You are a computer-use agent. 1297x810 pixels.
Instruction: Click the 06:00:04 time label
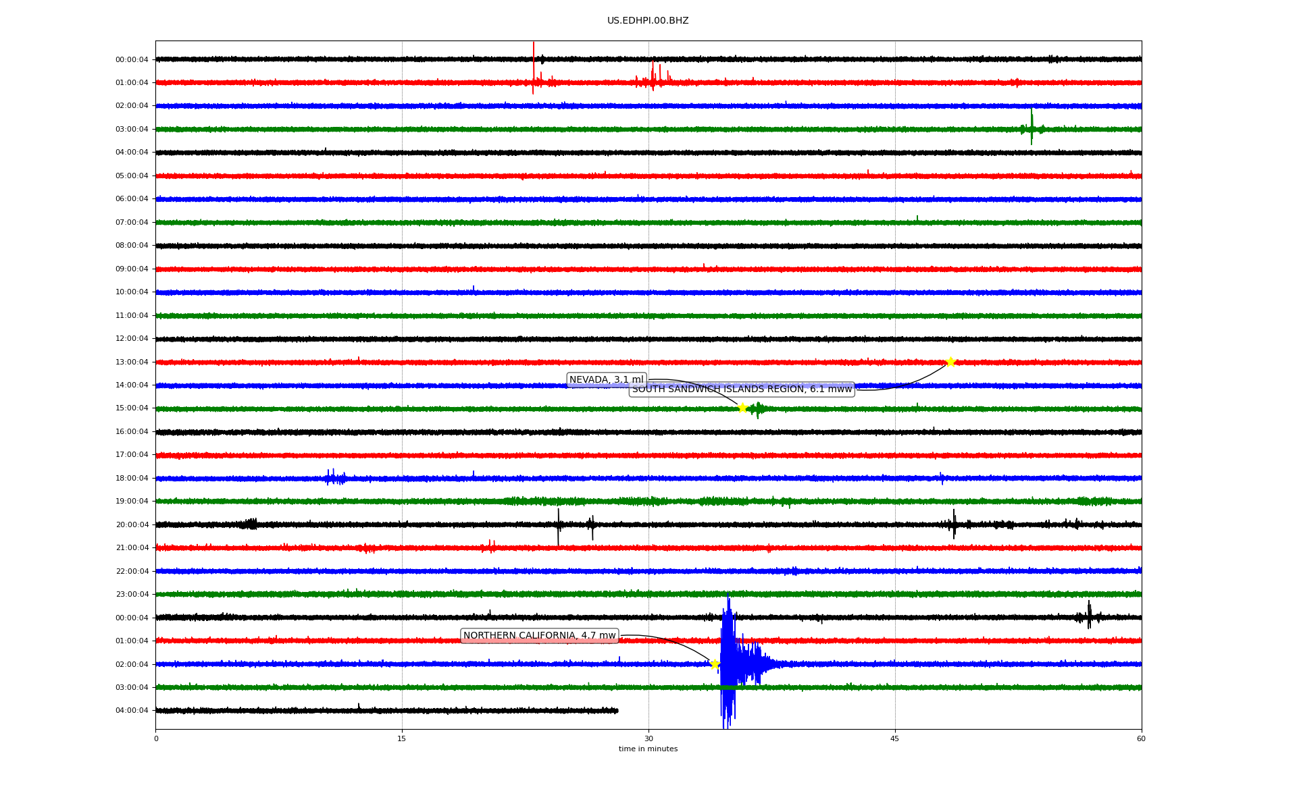pos(132,199)
